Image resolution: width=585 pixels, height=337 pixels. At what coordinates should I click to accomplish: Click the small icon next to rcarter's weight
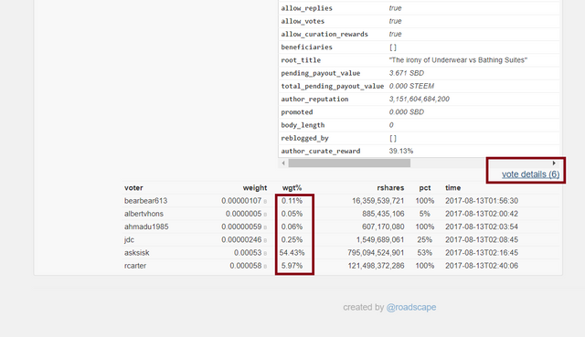pos(265,267)
